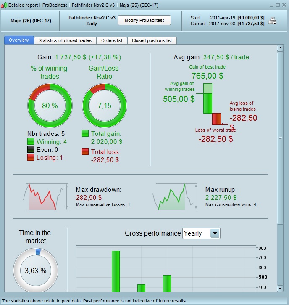The width and height of the screenshot is (289, 305).
Task: Click the green best trade gain bar
Action: pos(208,98)
